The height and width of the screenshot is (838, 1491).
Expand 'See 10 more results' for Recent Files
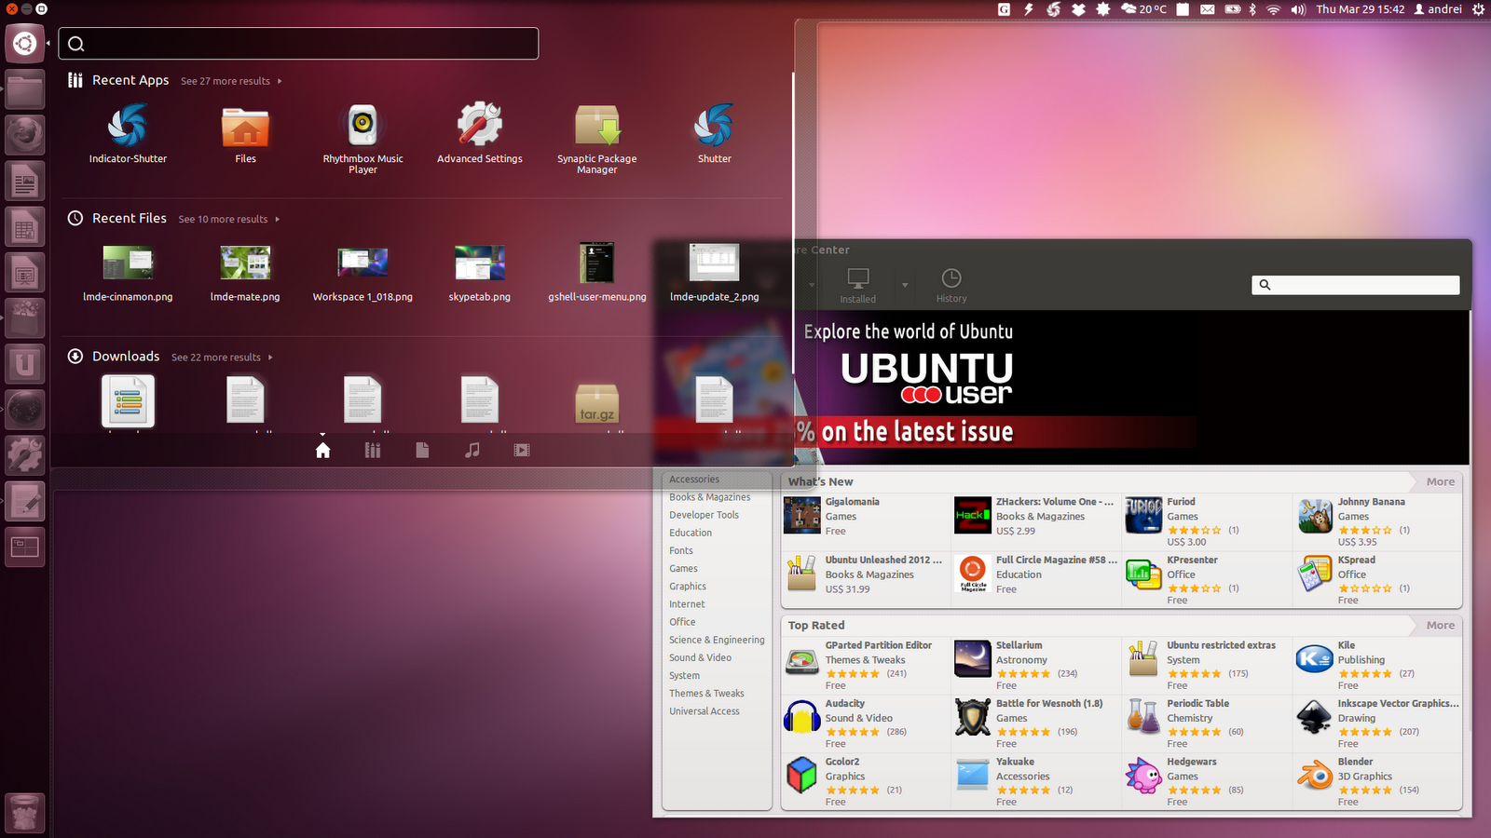[222, 219]
